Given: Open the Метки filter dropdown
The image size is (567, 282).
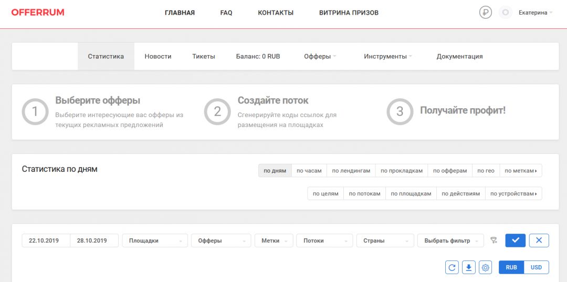Looking at the screenshot, I should (274, 241).
